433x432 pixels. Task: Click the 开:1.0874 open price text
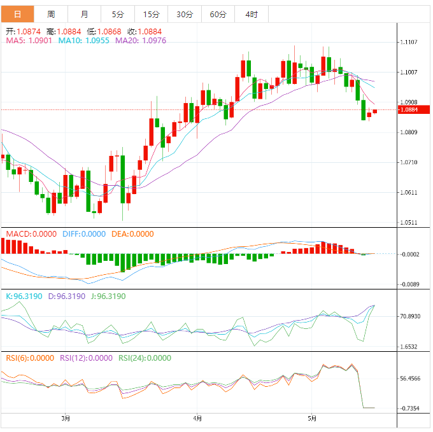coord(23,32)
